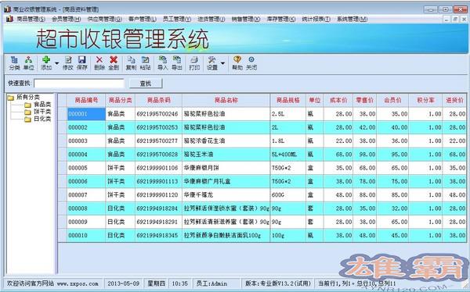
Task: Open 帮助 help question-mark icon
Action: (x=237, y=60)
